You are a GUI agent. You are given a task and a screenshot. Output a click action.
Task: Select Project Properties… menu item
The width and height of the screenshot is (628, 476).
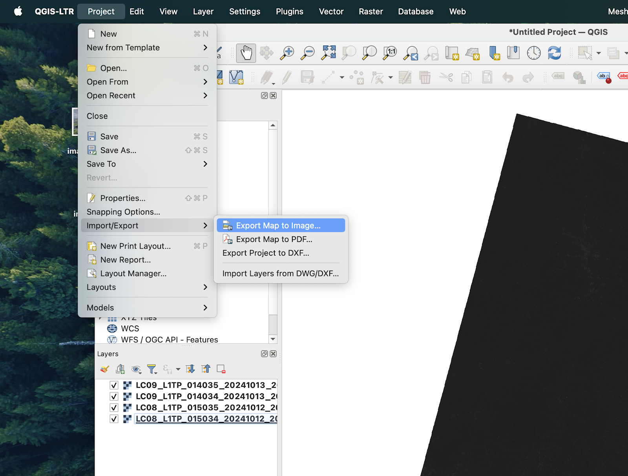click(x=147, y=198)
